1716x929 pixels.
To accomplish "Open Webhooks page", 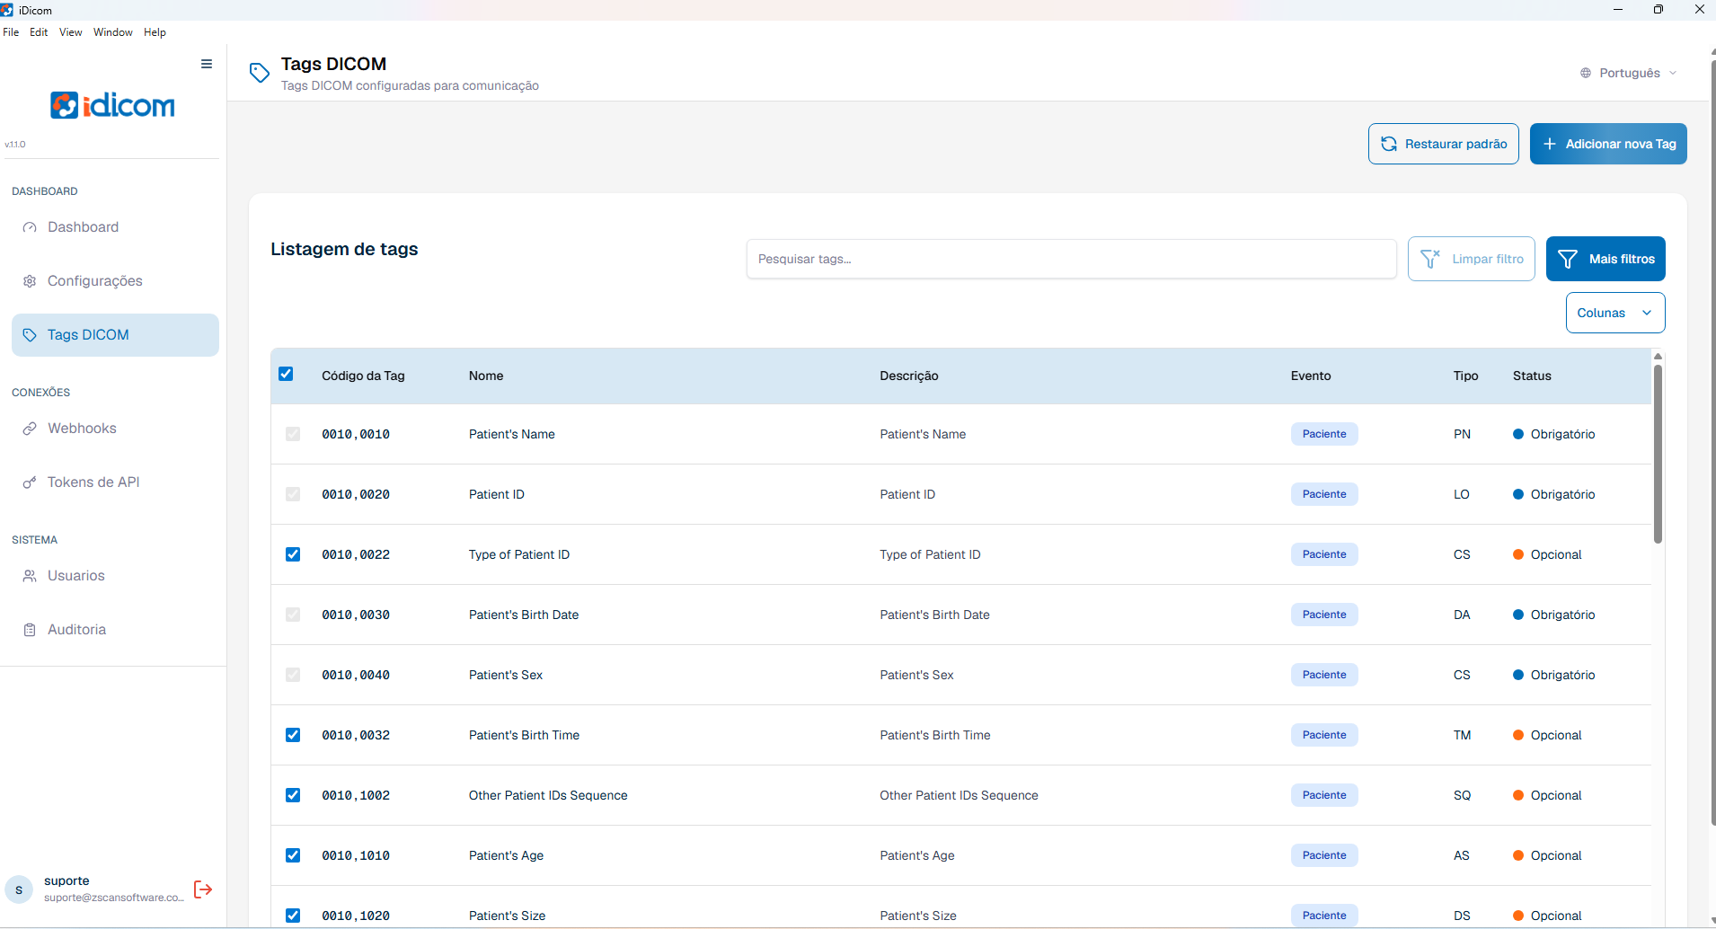I will tap(115, 429).
